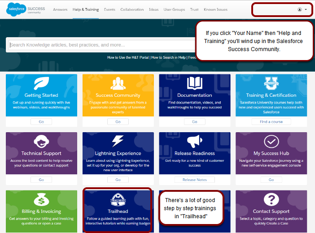
Task: Focus the Search Knowledge articles field
Action: pyautogui.click(x=102, y=45)
